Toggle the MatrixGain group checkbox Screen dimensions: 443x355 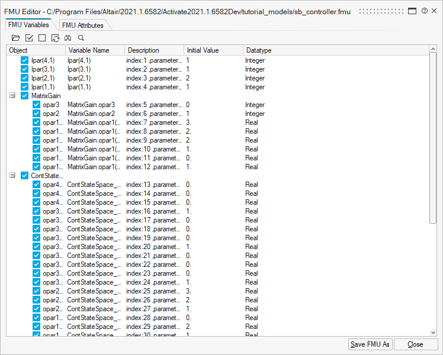click(x=24, y=96)
